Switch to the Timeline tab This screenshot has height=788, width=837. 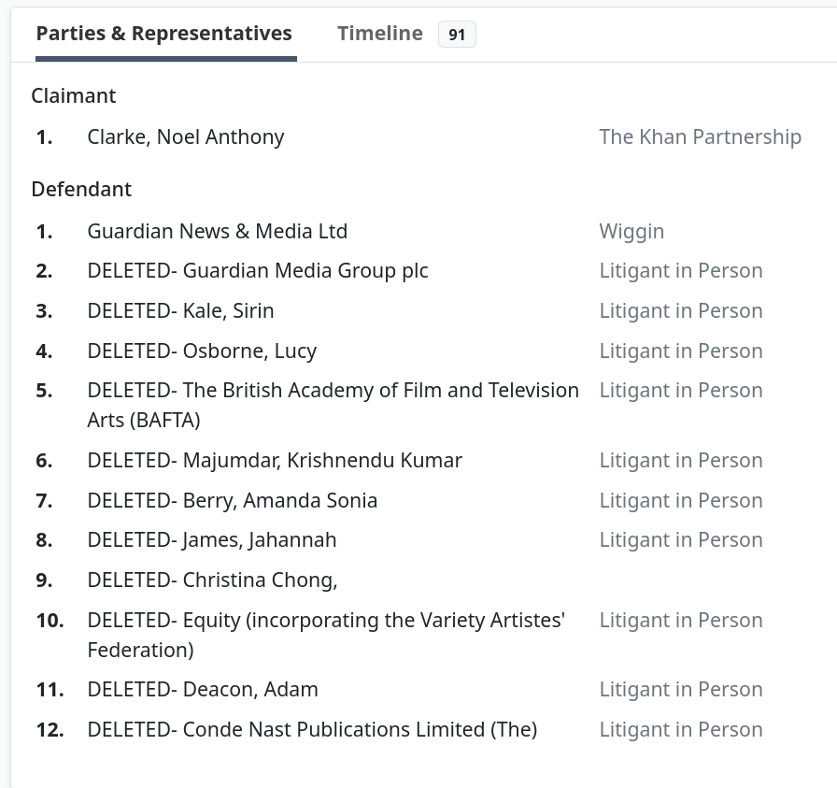(x=379, y=33)
